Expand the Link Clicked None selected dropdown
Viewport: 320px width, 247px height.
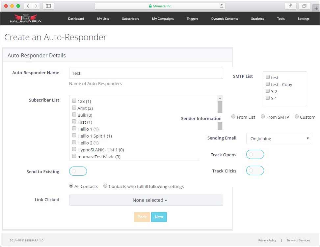(x=146, y=200)
